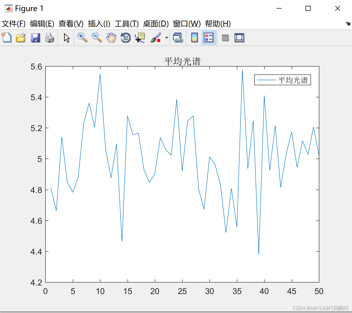The image size is (352, 313).
Task: Open the 帮助(H) menu
Action: point(217,24)
